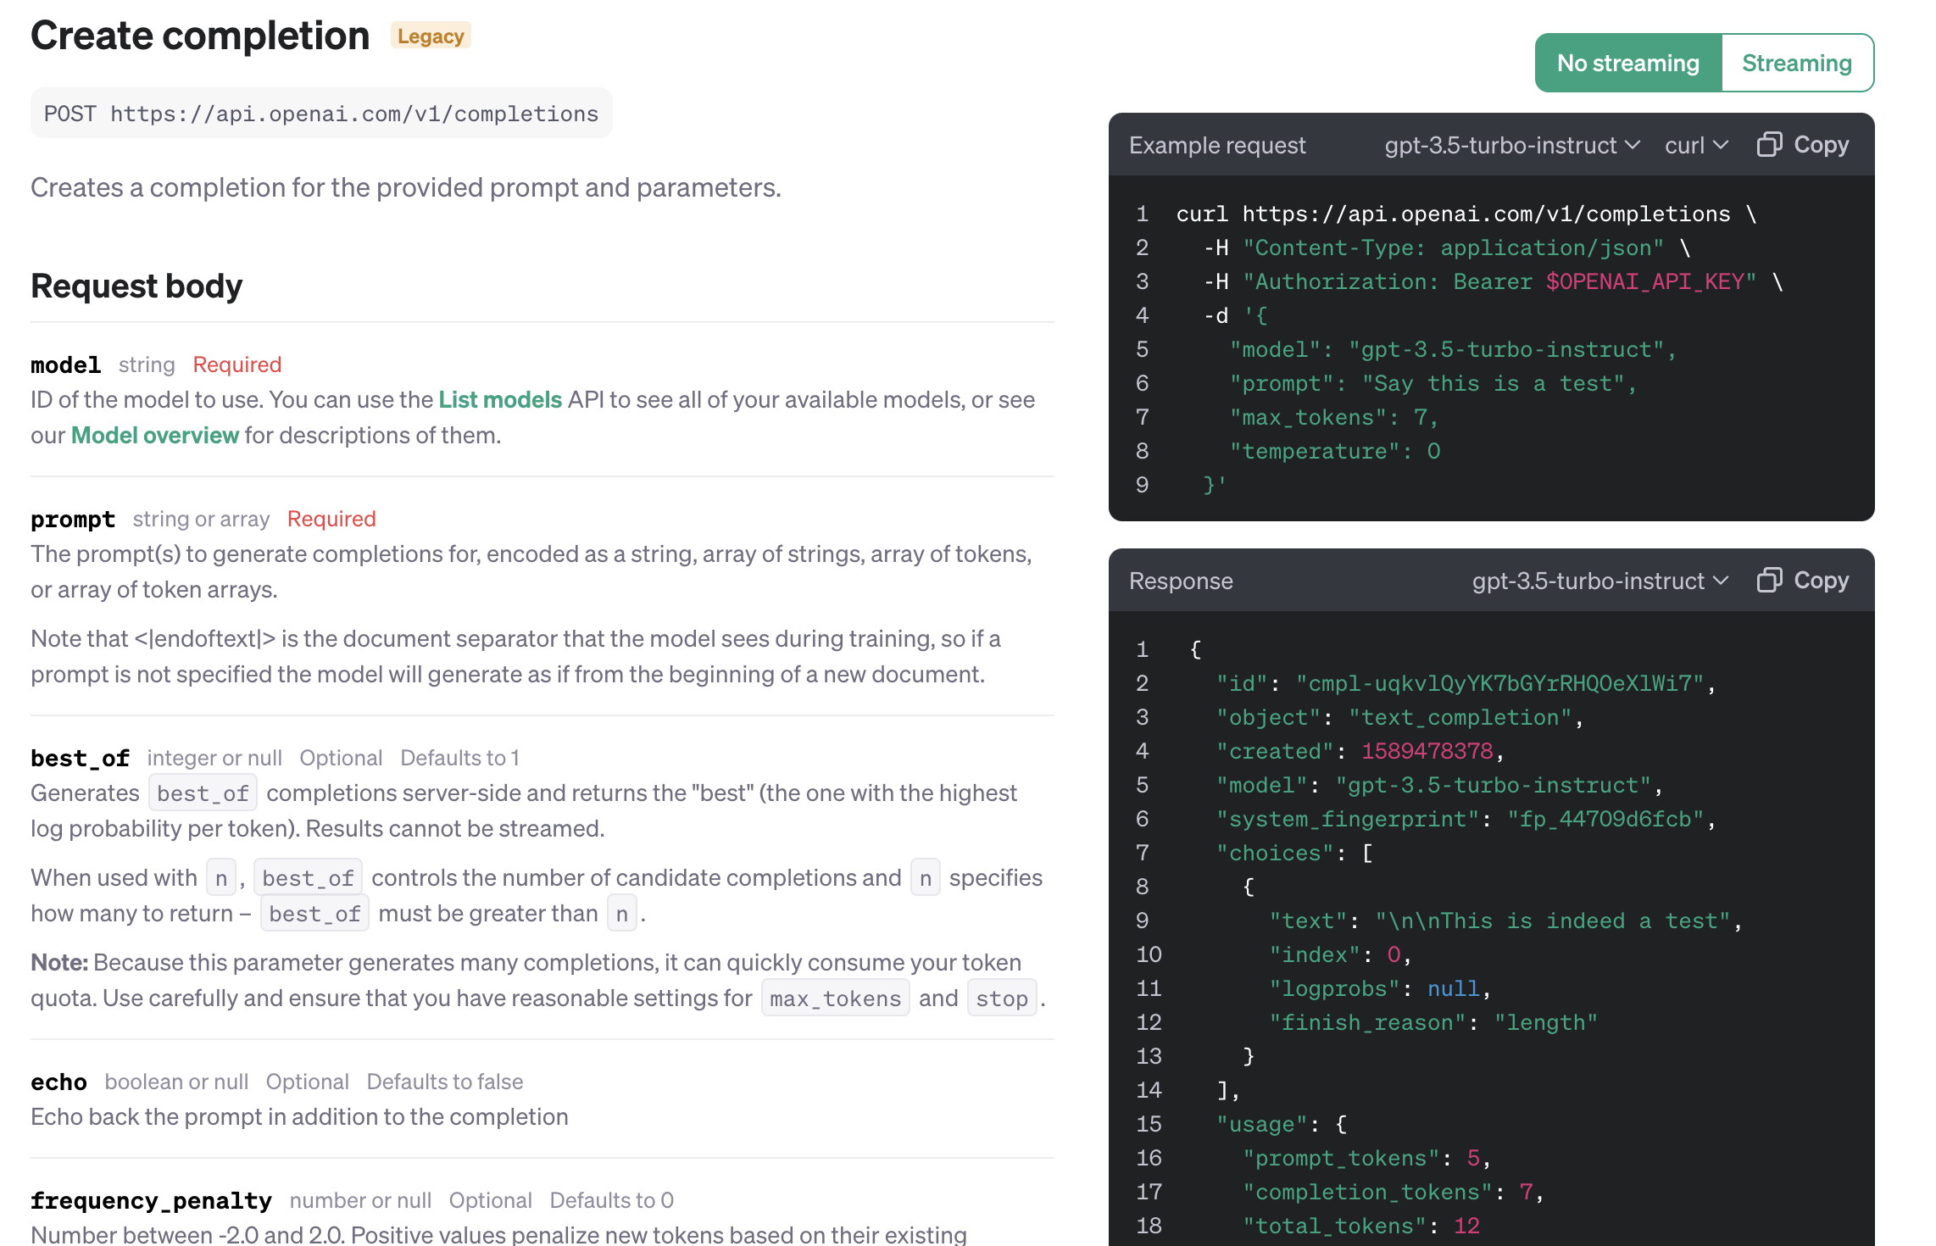Click the model parameter name

66,365
